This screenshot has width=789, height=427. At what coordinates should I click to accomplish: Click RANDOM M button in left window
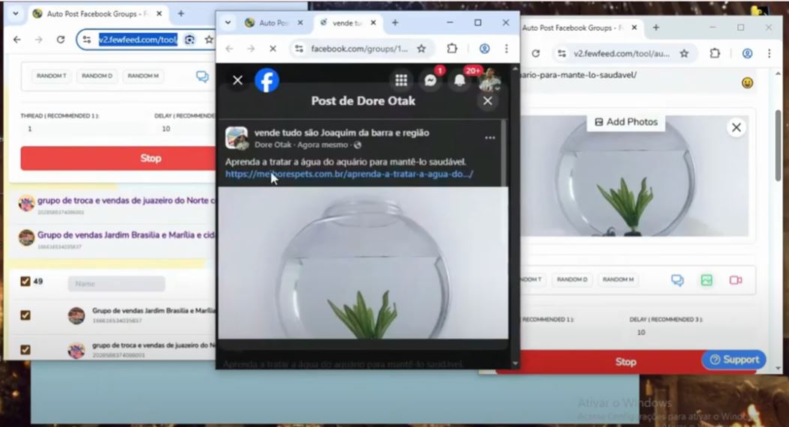143,76
